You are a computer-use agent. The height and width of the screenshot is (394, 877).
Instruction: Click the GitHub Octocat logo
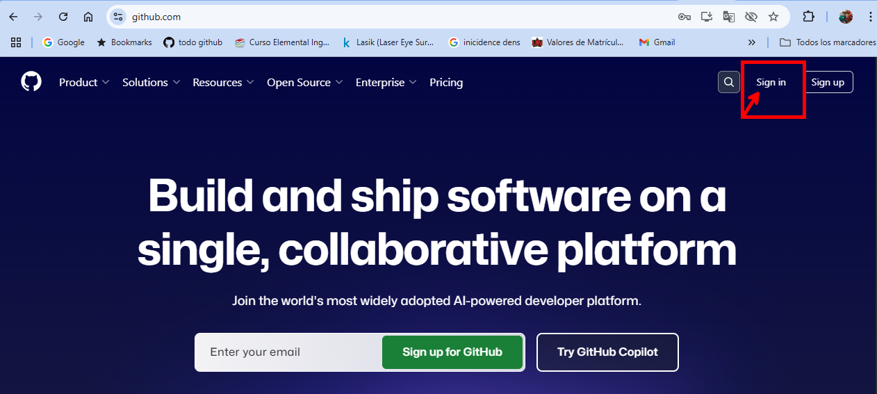tap(31, 82)
